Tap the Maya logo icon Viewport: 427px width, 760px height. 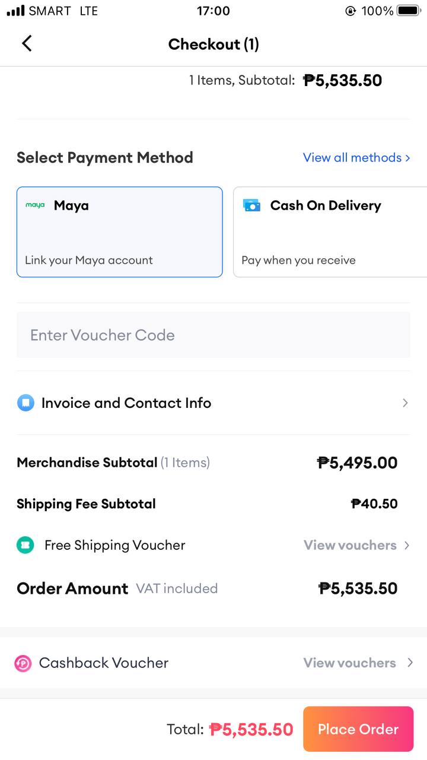point(35,205)
